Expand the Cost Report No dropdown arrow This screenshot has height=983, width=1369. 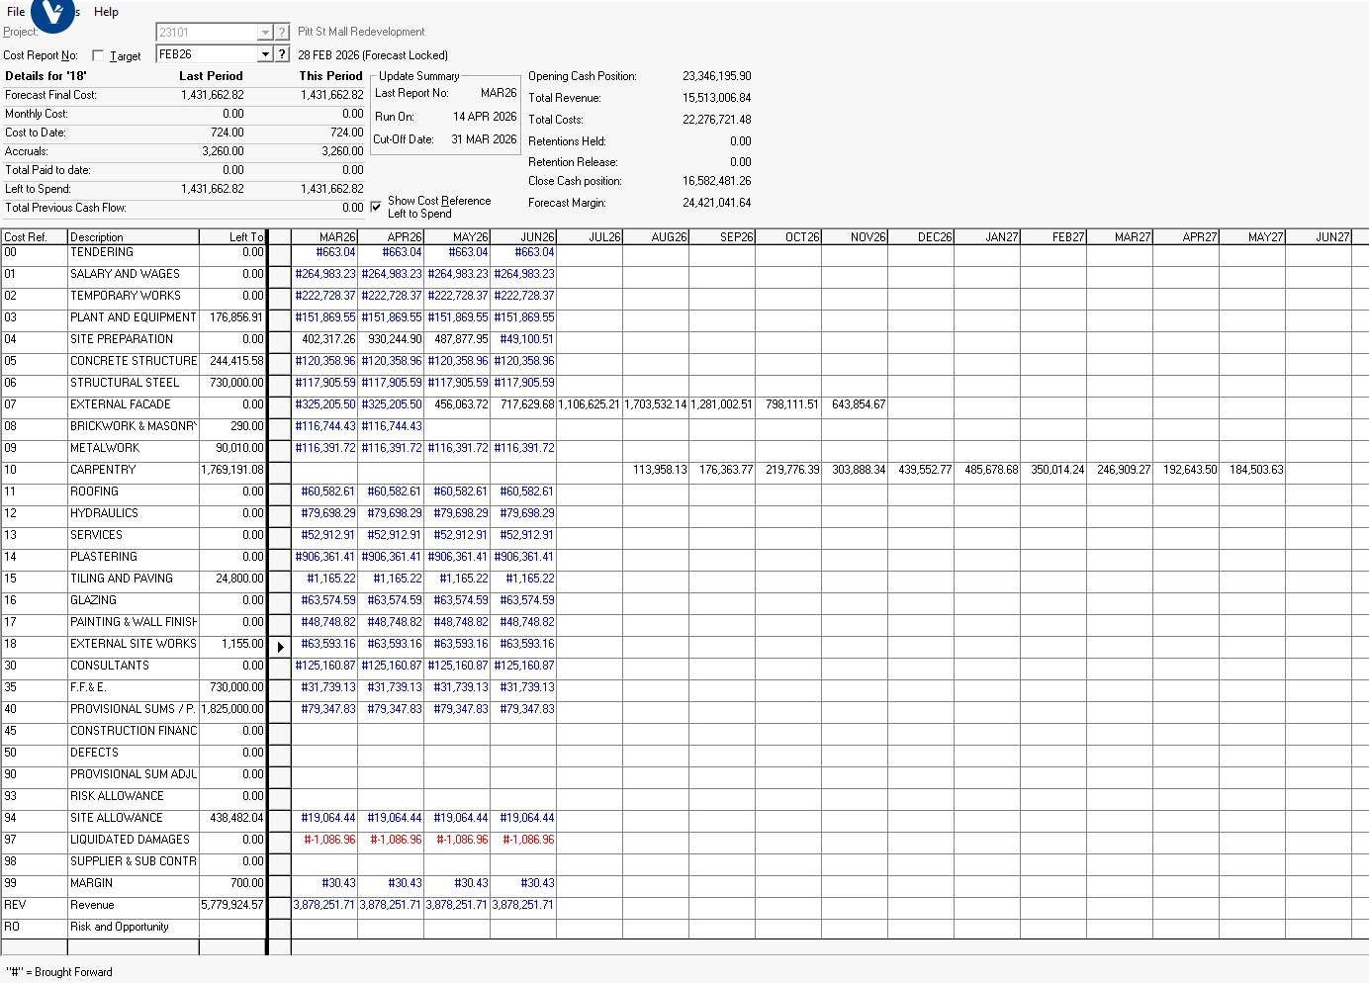264,54
